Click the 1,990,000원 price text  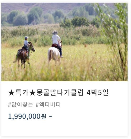point(27,116)
